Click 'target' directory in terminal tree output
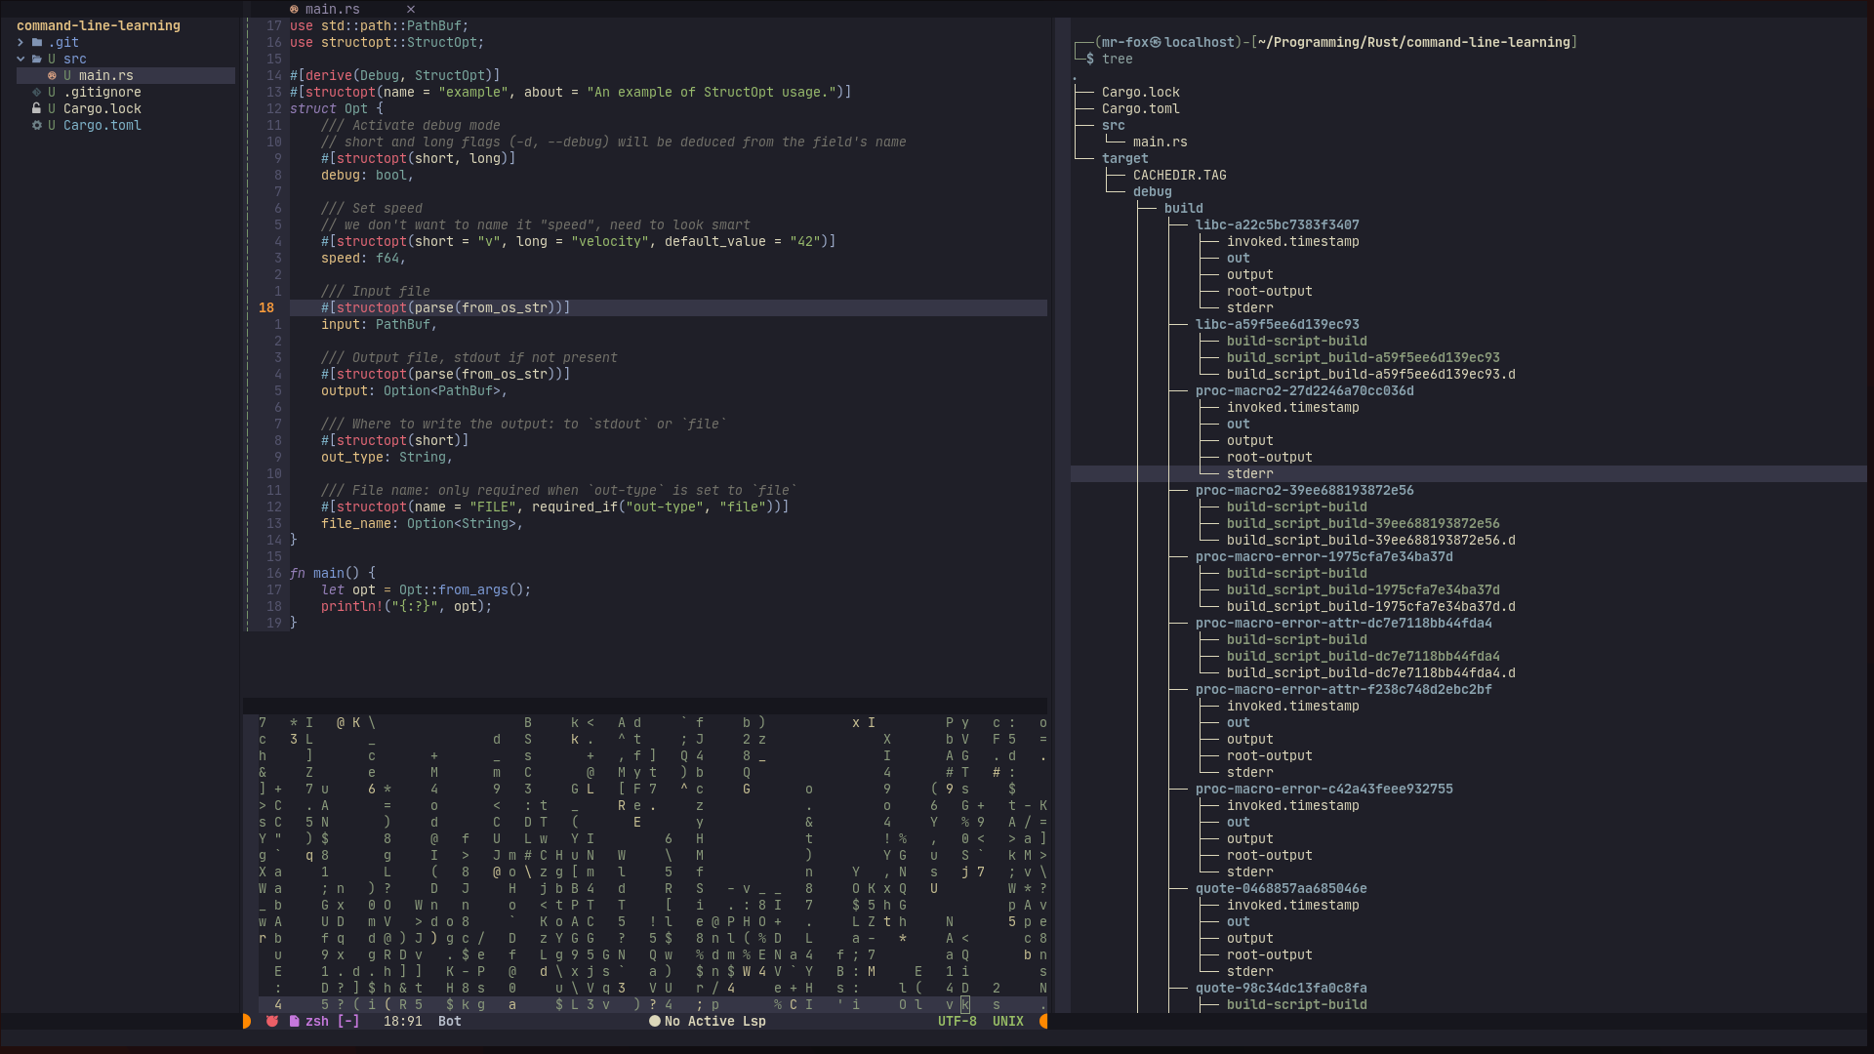 point(1125,158)
